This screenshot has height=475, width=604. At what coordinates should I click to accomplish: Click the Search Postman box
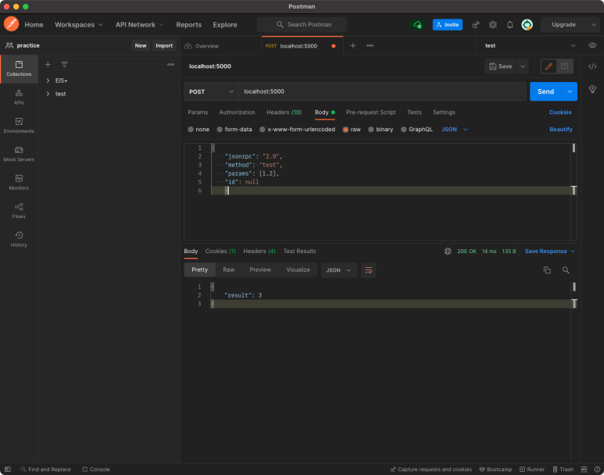click(x=302, y=25)
